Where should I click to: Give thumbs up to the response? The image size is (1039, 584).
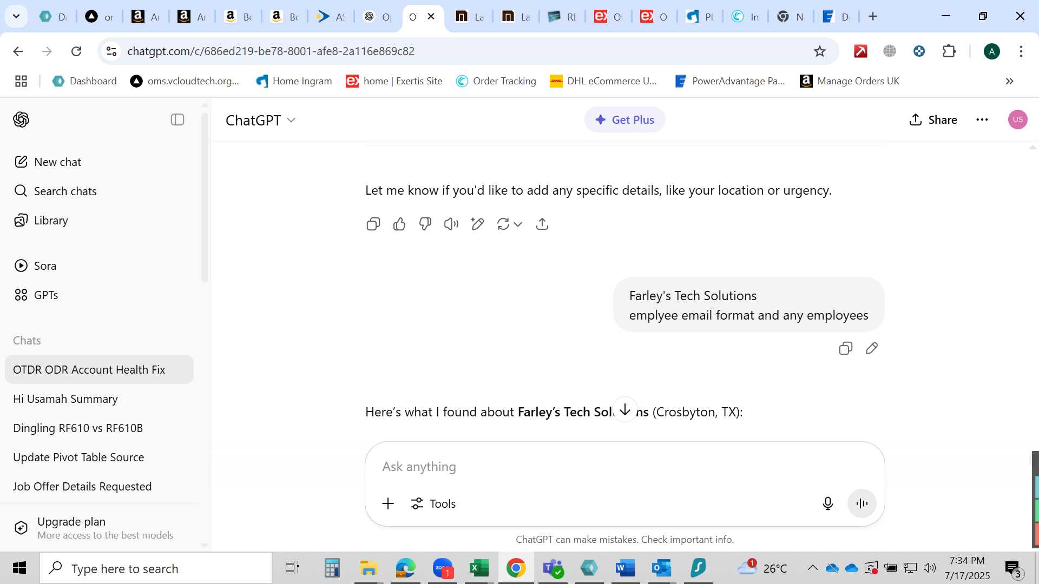tap(399, 224)
